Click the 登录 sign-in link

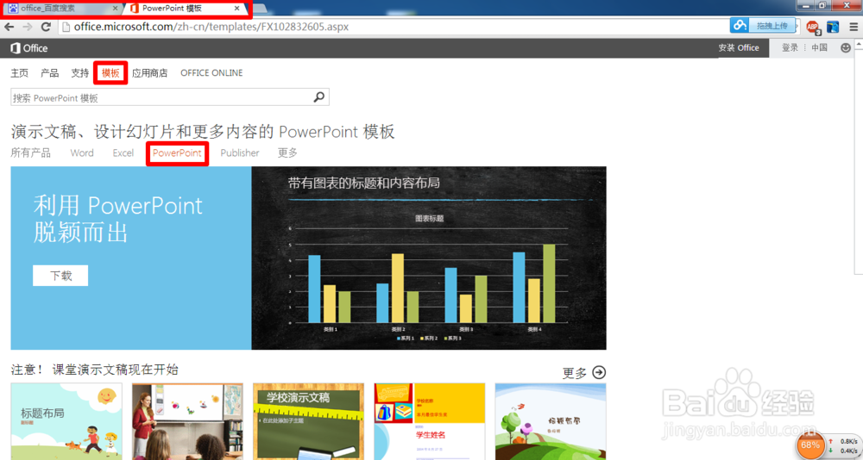[x=790, y=48]
